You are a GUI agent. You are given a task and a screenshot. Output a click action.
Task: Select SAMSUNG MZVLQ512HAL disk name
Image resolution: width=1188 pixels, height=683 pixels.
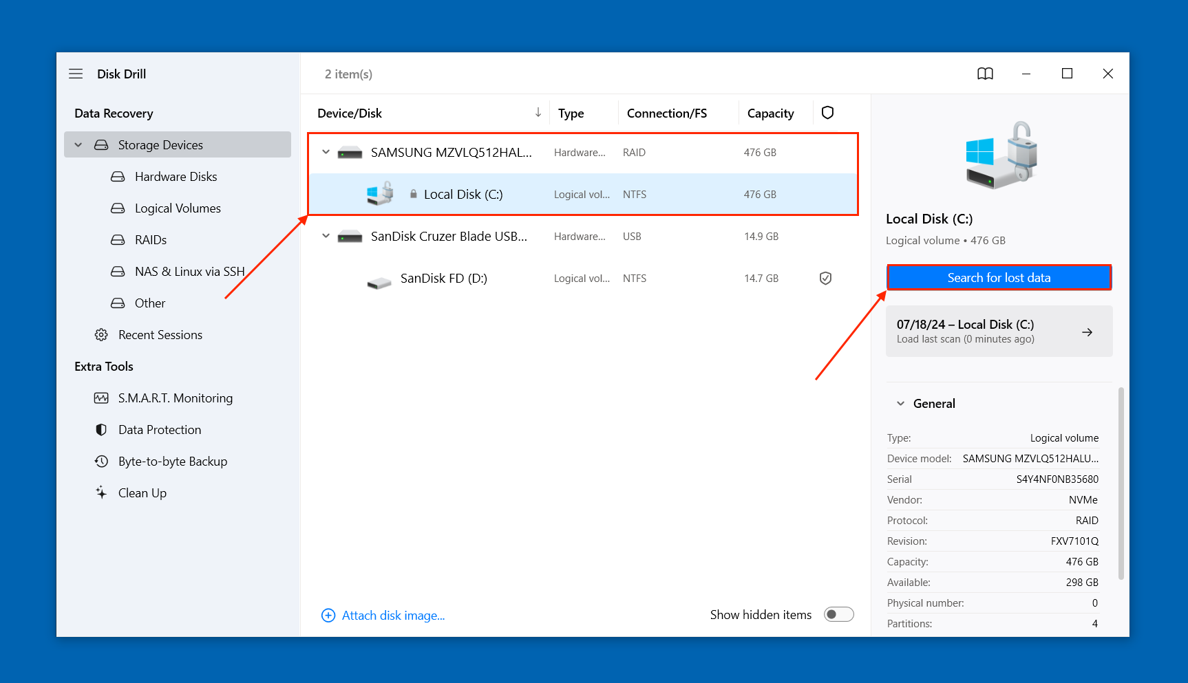point(452,153)
